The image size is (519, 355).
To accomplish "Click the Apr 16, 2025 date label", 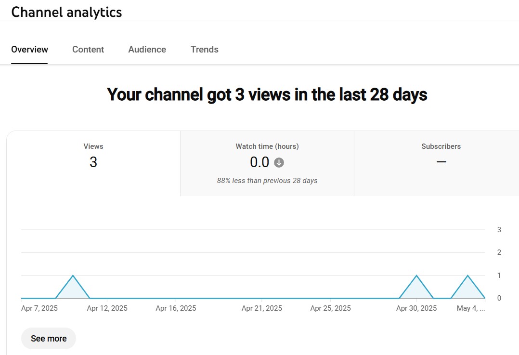I will [176, 308].
